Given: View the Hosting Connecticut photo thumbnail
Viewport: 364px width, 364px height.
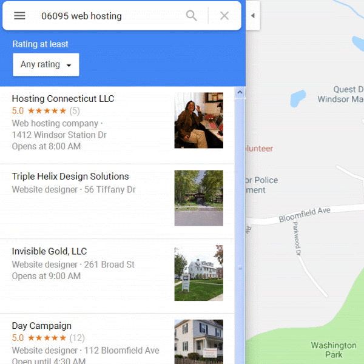Looking at the screenshot, I should point(199,120).
